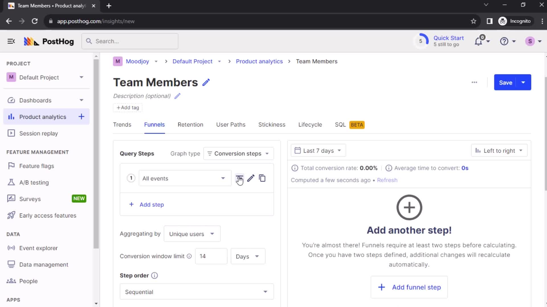547x307 pixels.
Task: Click the Save button
Action: 506,82
